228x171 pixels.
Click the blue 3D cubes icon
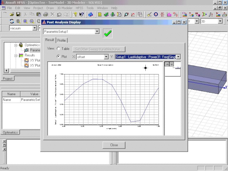pos(90,14)
